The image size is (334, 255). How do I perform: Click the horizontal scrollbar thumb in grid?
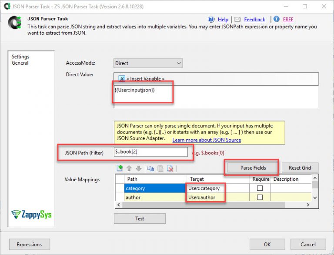pyautogui.click(x=204, y=205)
